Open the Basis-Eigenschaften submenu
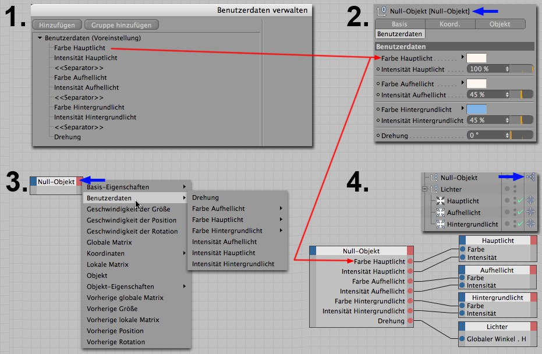Viewport: 542px width, 354px height. click(137, 187)
